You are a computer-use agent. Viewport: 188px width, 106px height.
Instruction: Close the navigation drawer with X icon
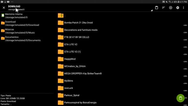pos(4,8)
